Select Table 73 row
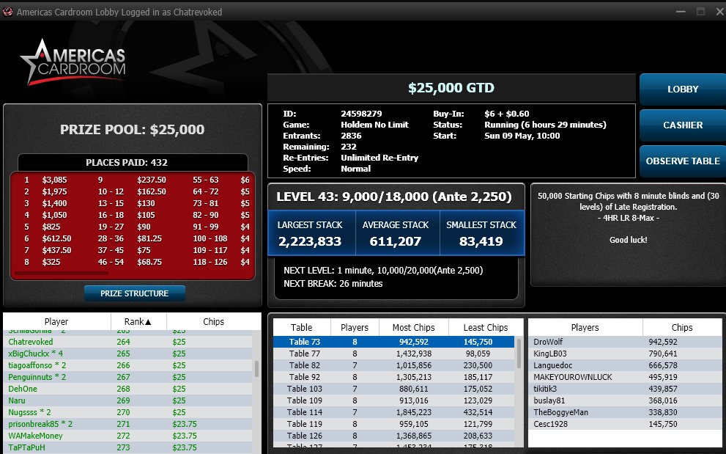Viewport: 726px width, 454px height. [x=393, y=342]
